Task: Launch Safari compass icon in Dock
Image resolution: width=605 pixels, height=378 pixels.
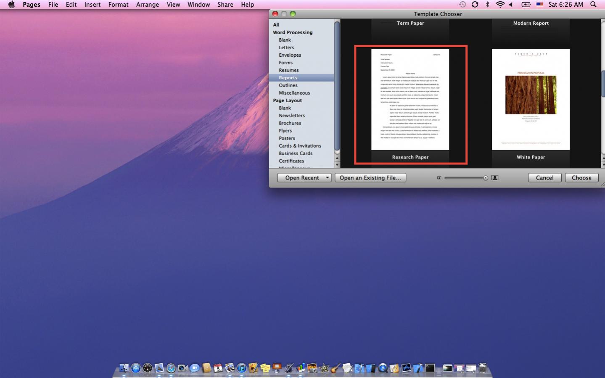Action: 171,368
